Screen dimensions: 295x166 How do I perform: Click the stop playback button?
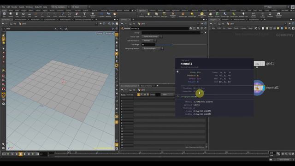click(20, 154)
